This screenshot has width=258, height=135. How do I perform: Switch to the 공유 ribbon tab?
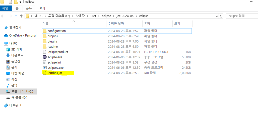pos(29,8)
